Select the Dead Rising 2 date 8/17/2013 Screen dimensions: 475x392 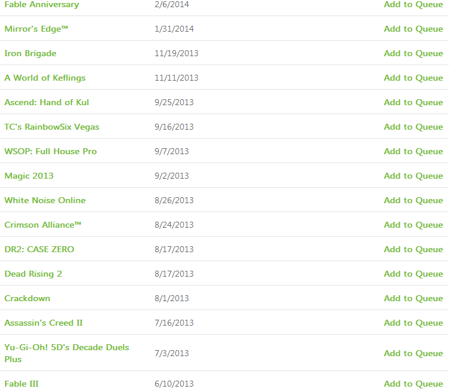coord(174,274)
